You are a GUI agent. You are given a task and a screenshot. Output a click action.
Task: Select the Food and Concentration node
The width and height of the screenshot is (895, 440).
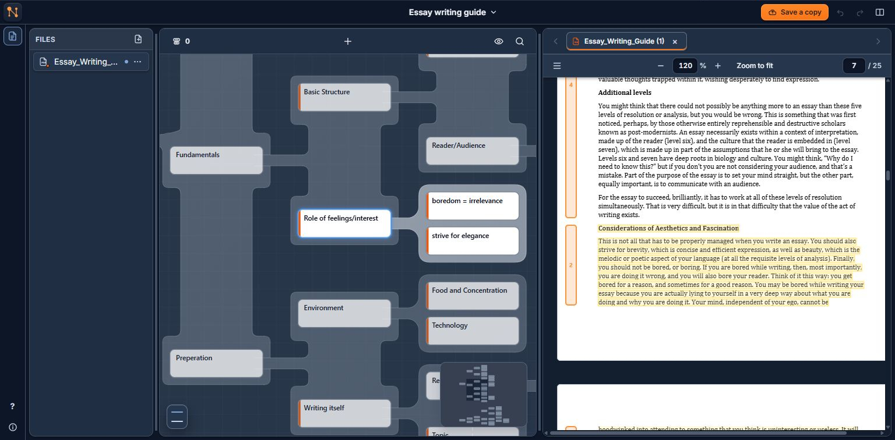coord(473,296)
